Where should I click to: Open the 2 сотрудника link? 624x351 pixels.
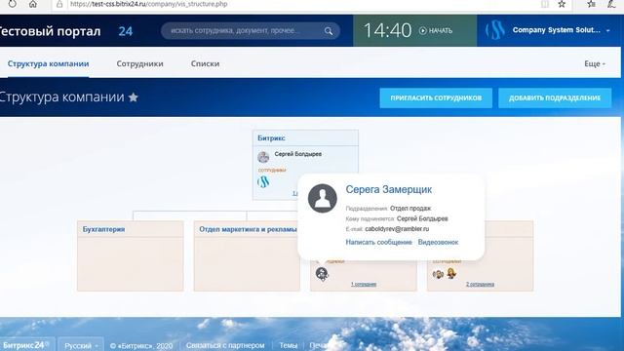(480, 284)
